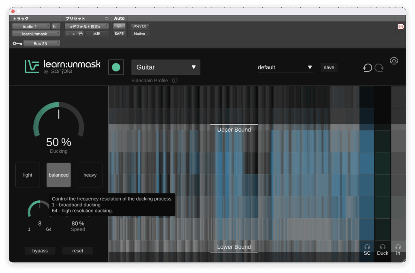Click the Ducking label
This screenshot has height=273, width=415.
pyautogui.click(x=59, y=151)
